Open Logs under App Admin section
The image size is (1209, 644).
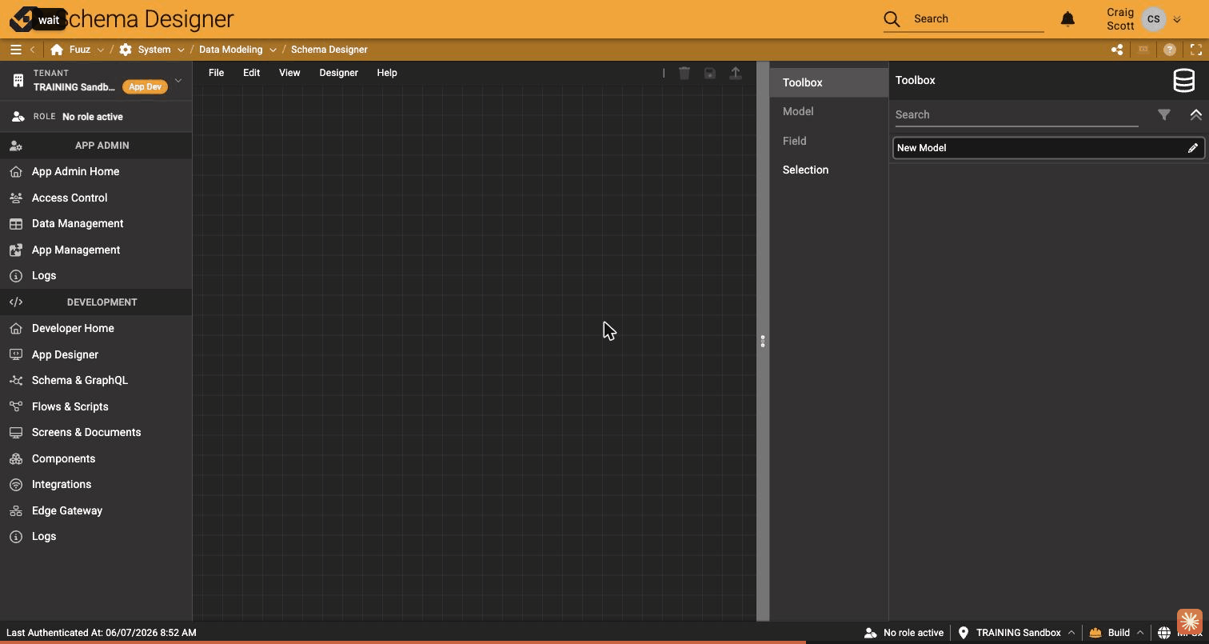(x=96, y=275)
